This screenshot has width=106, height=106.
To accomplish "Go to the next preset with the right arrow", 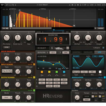I will 78,5.
